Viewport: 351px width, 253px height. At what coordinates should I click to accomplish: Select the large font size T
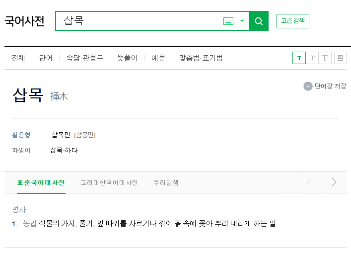[325, 58]
